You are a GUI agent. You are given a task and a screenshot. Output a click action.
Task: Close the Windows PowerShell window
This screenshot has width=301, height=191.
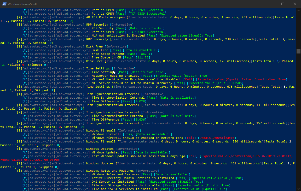point(295,4)
